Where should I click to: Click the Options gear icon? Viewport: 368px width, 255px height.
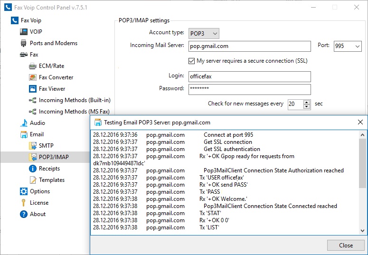click(24, 191)
